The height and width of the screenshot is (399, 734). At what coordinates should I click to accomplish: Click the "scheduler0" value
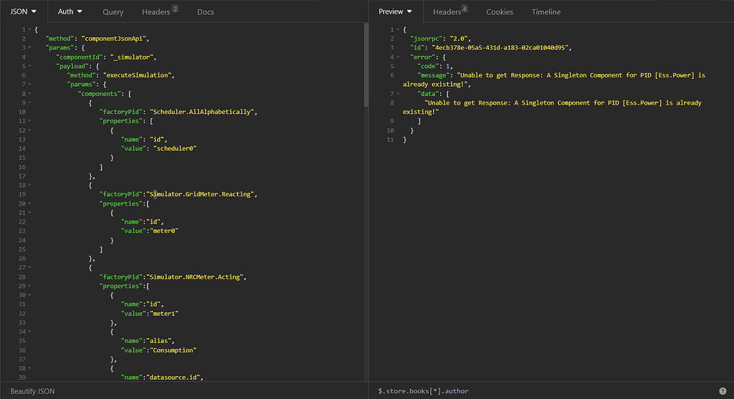coord(175,148)
